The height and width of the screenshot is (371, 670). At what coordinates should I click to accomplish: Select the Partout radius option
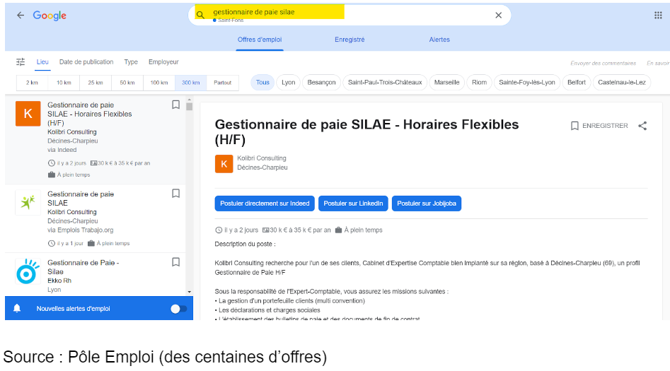coord(223,83)
